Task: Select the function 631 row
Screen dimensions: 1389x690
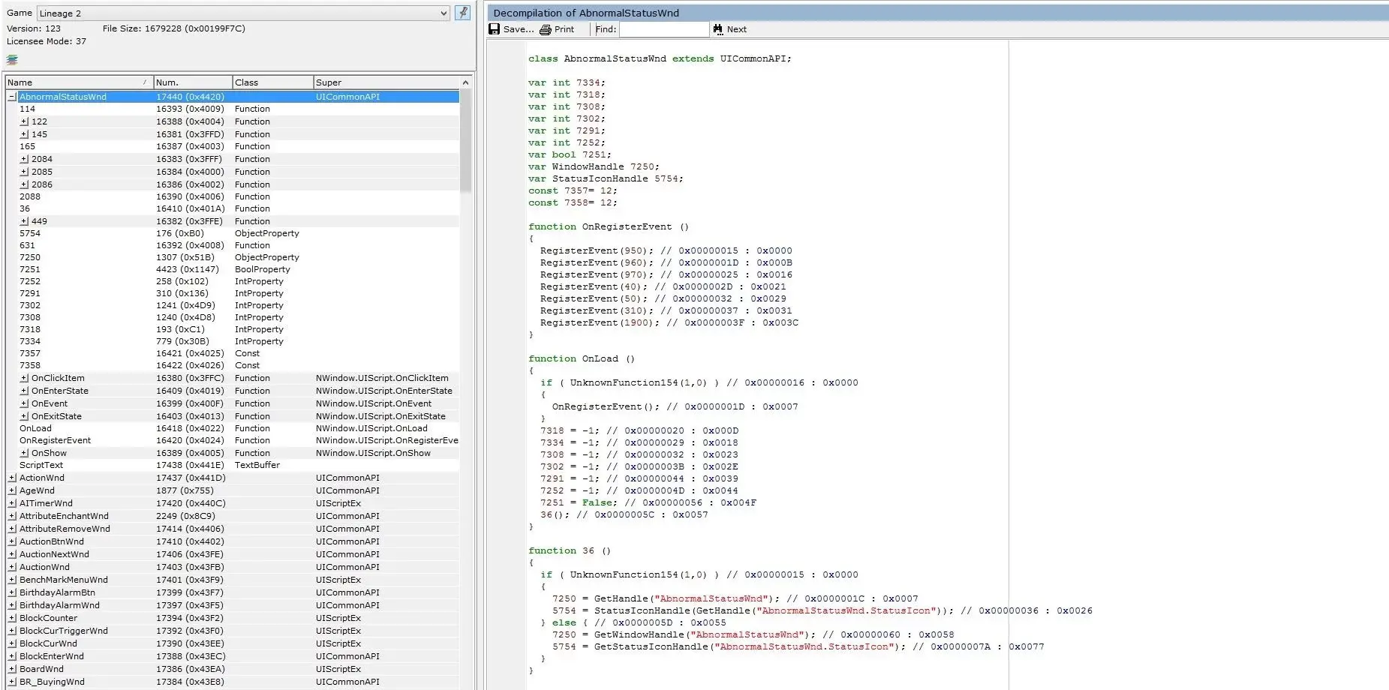Action: tap(233, 245)
